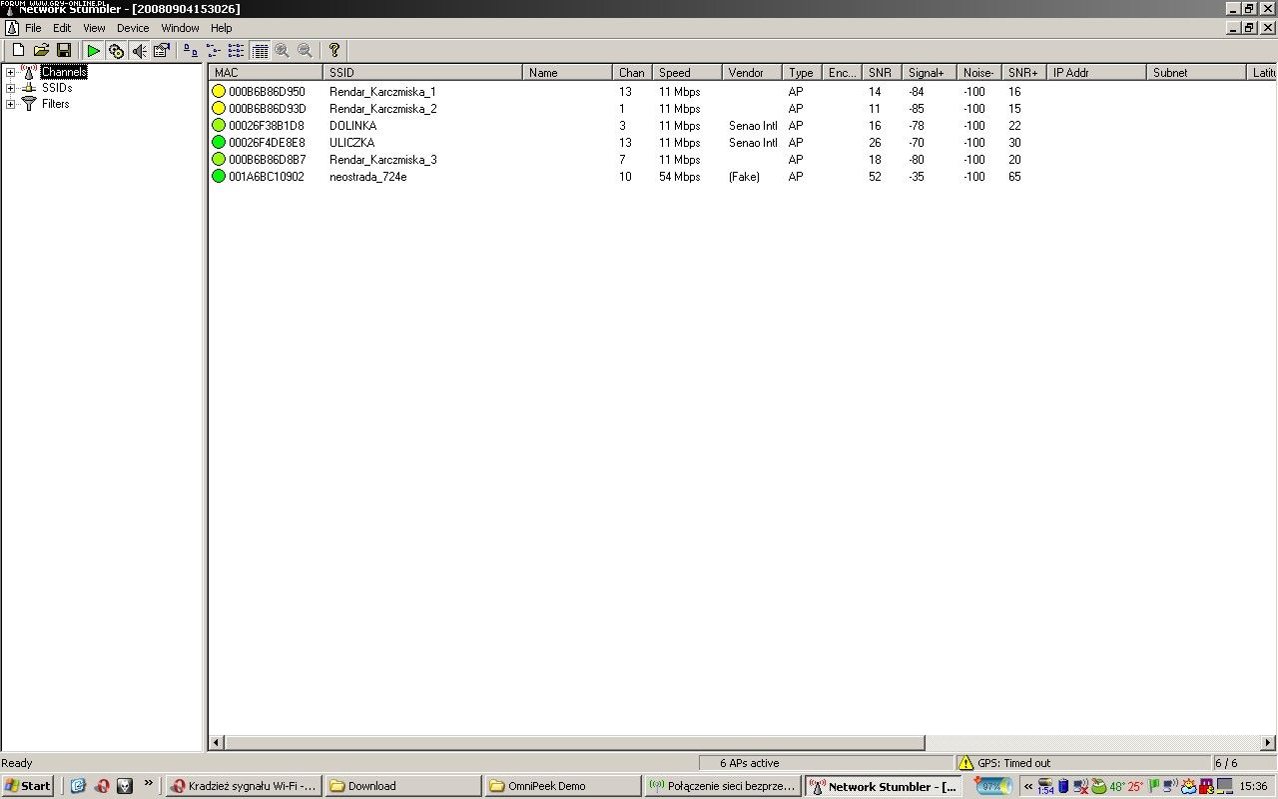Open the Device menu
Image resolution: width=1278 pixels, height=799 pixels.
[132, 28]
